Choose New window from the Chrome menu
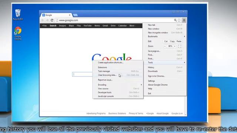The image size is (237, 133). pos(165,29)
